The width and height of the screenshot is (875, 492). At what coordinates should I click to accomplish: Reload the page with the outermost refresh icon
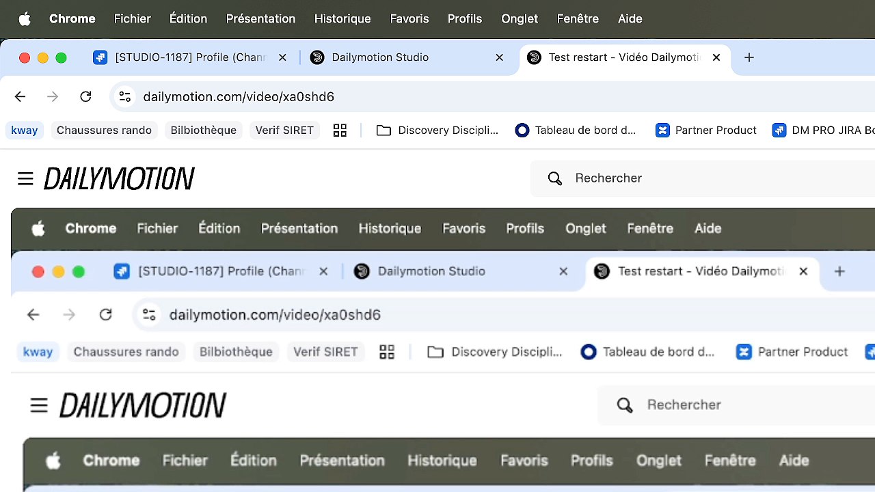click(85, 96)
